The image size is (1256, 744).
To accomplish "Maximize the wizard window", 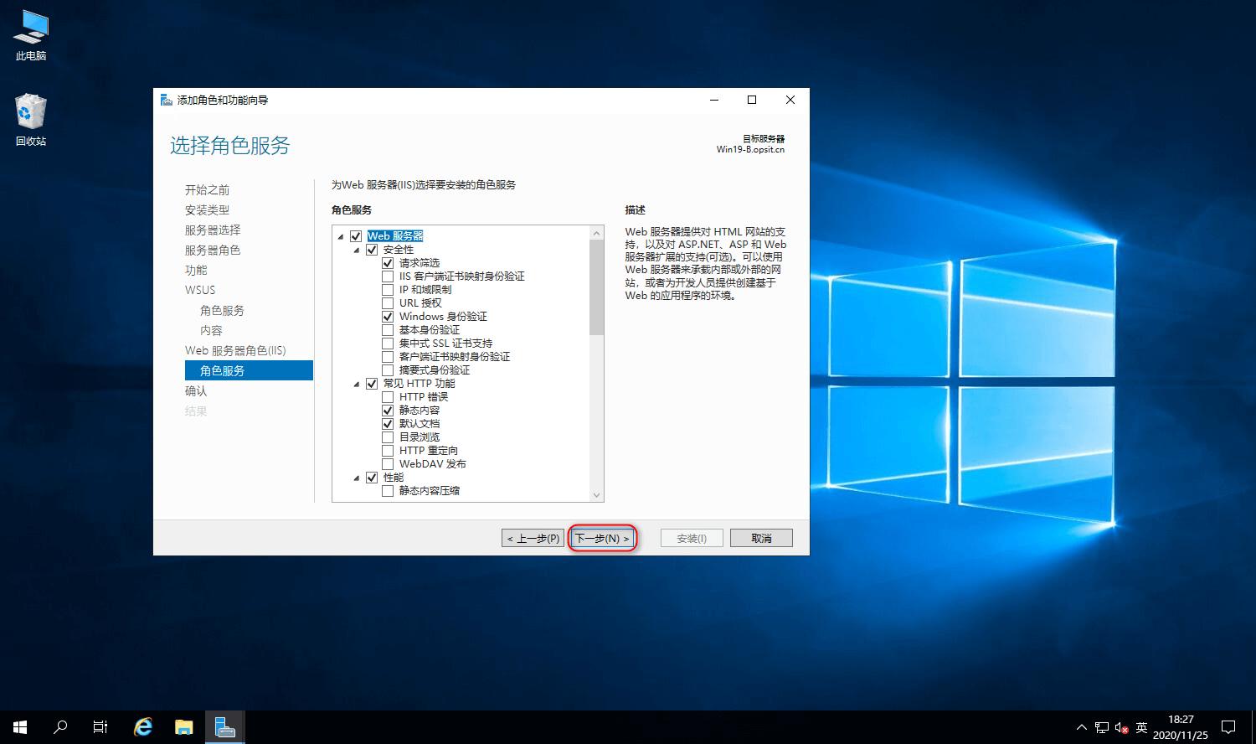I will pyautogui.click(x=752, y=100).
